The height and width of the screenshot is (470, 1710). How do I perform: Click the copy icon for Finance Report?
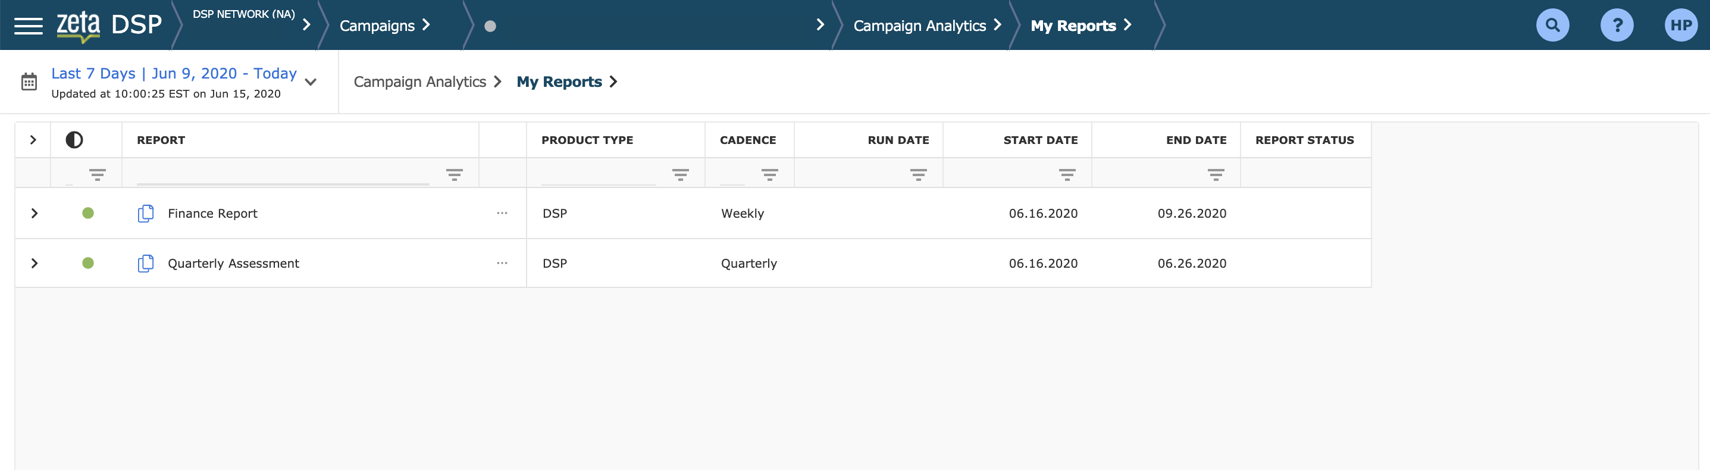[145, 214]
